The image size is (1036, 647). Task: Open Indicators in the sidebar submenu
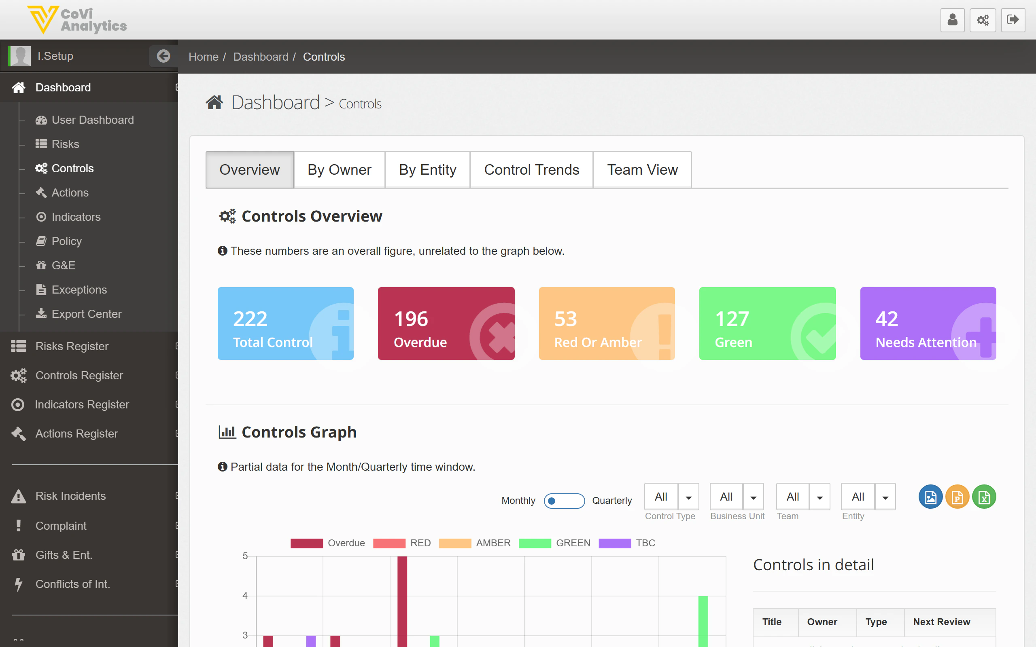68,217
